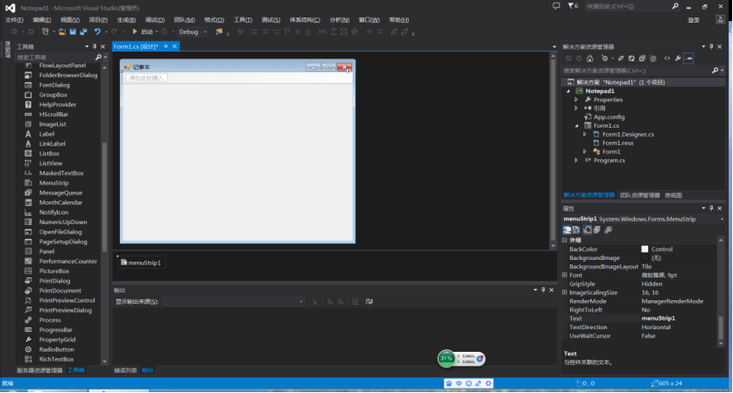Switch to 类视图 tab
The image size is (733, 393).
click(x=673, y=195)
